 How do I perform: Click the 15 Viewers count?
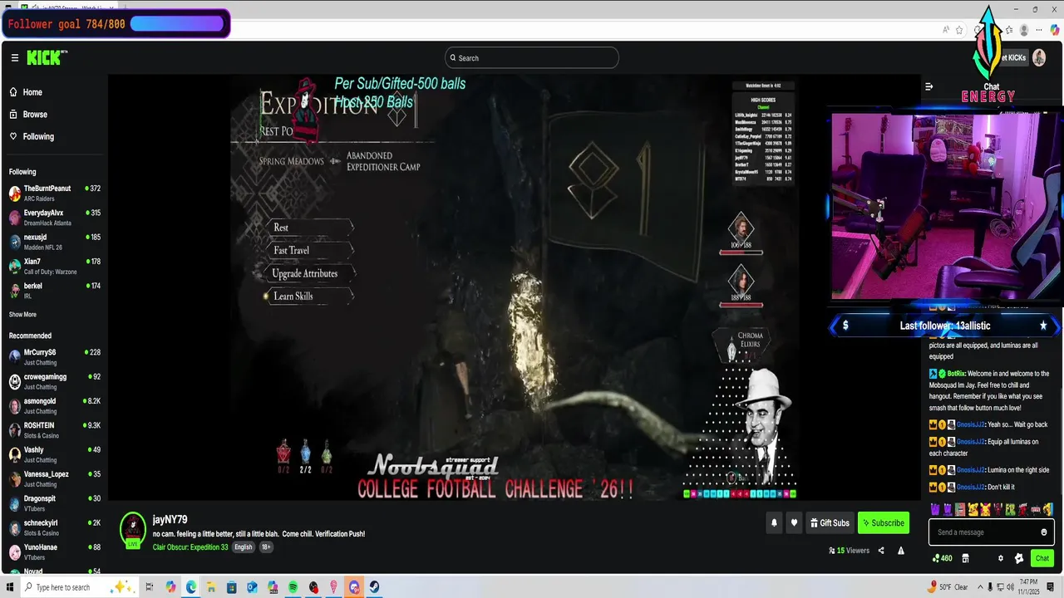849,551
